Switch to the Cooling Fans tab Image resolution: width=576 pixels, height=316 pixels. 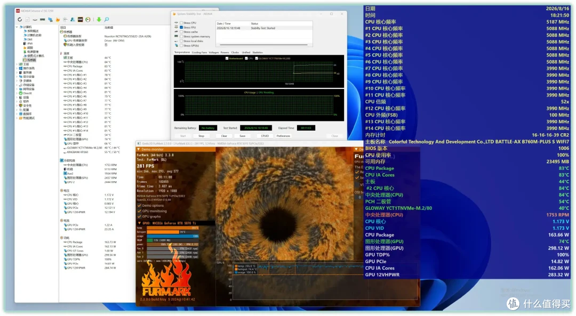pos(199,52)
